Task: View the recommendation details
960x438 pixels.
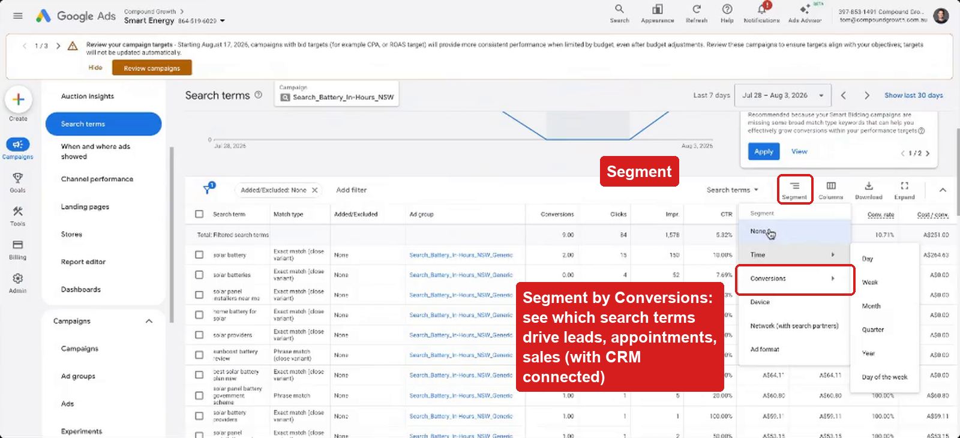Action: coord(799,152)
